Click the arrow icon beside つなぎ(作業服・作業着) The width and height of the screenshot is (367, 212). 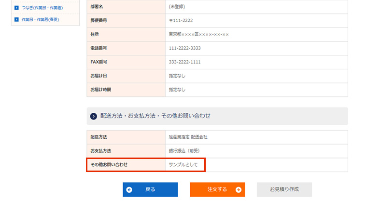pos(16,8)
